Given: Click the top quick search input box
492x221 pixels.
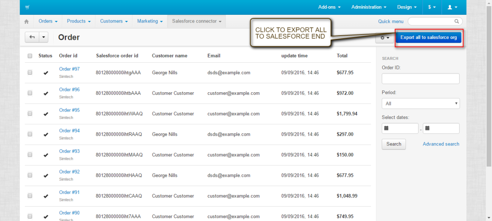Looking at the screenshot, I should tap(435, 21).
